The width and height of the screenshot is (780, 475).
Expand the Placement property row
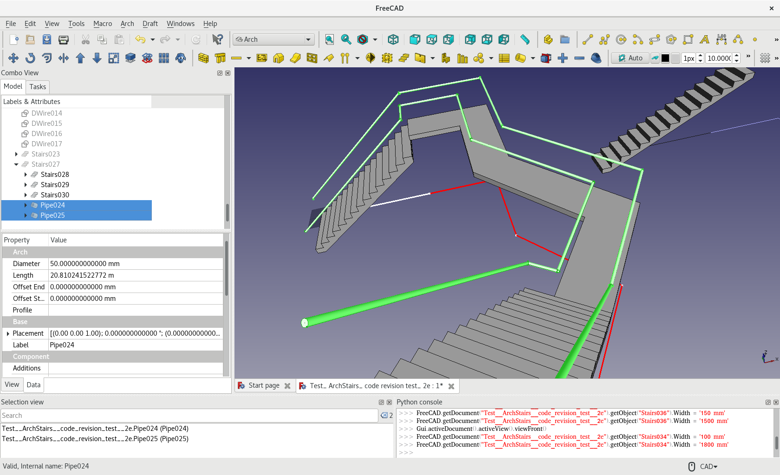coord(8,333)
